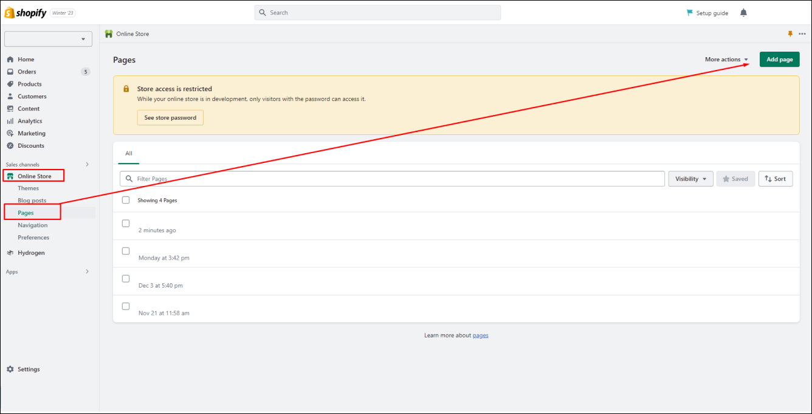
Task: Open Sort options
Action: [776, 179]
